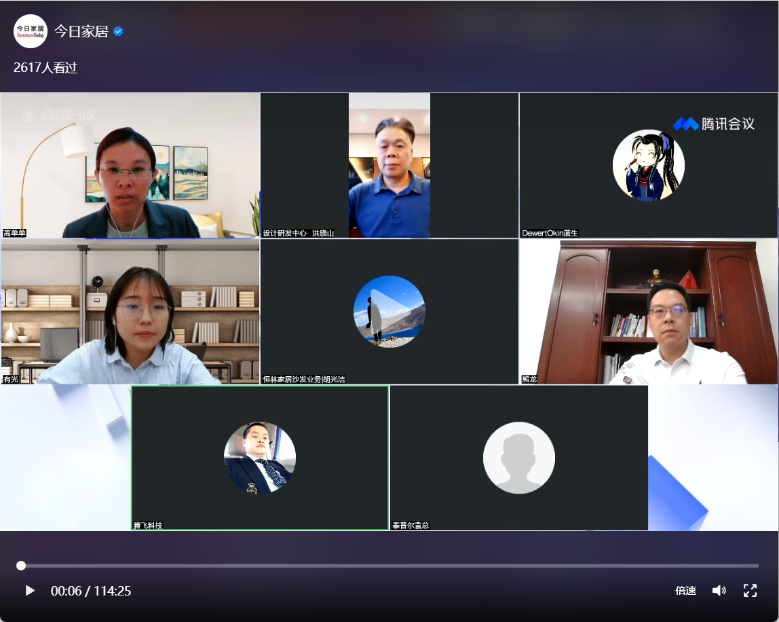Click the blue verified badge icon
The image size is (779, 622).
tap(118, 31)
